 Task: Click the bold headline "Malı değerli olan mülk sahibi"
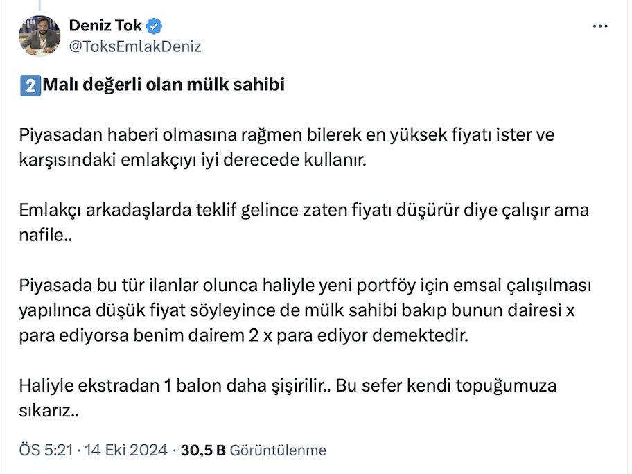(164, 85)
